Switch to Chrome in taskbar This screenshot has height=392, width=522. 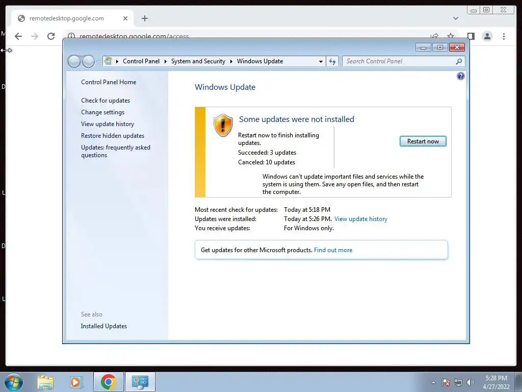pos(108,382)
